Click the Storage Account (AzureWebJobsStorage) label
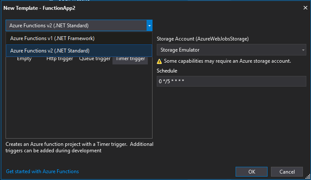 [202, 39]
